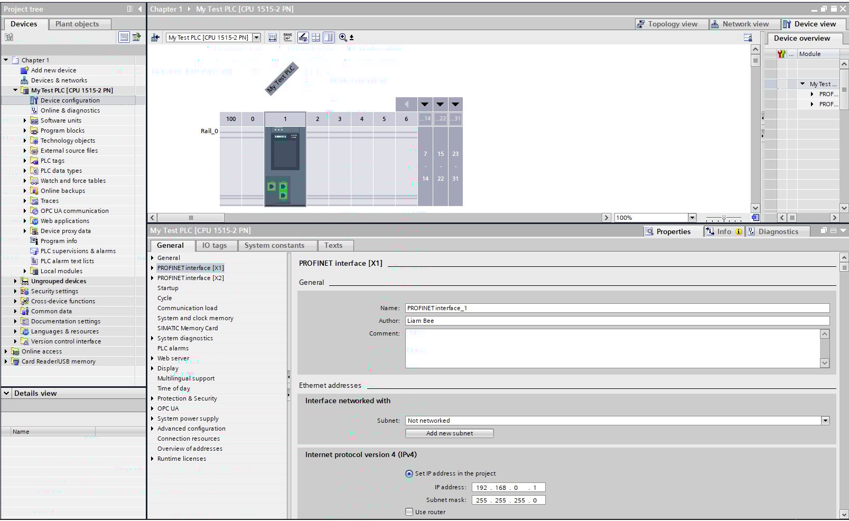Click the PLC supervisions & alarms icon
849x521 pixels.
34,251
